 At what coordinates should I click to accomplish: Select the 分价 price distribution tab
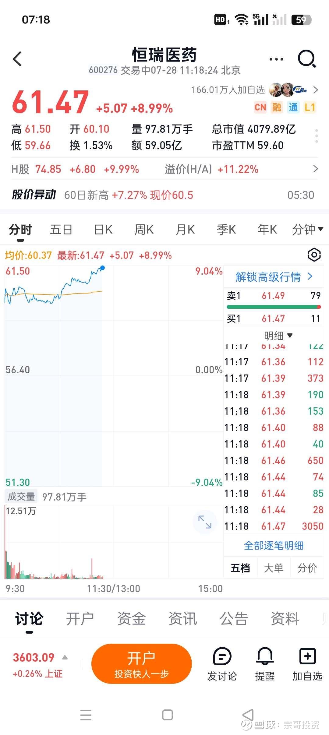coord(307,568)
